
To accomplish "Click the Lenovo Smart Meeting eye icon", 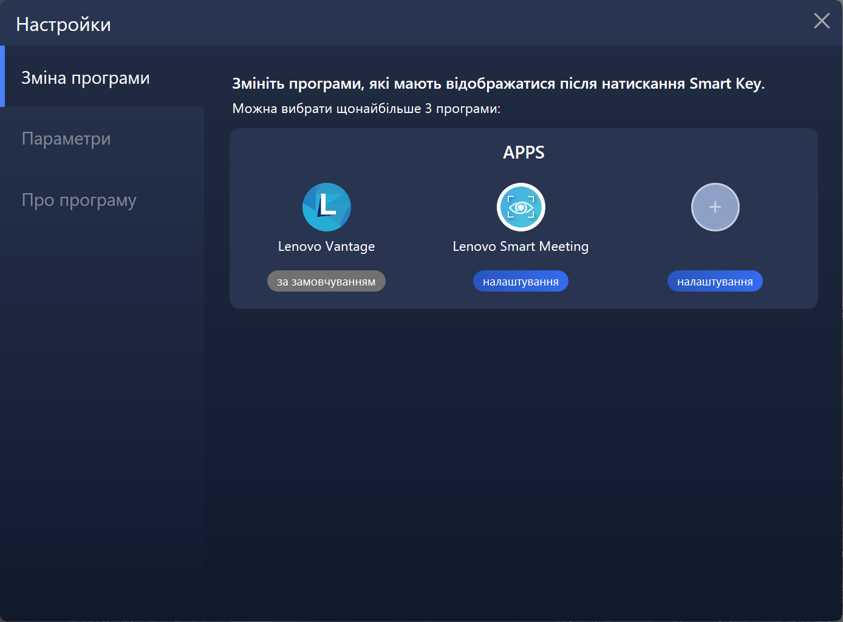I will click(x=521, y=207).
